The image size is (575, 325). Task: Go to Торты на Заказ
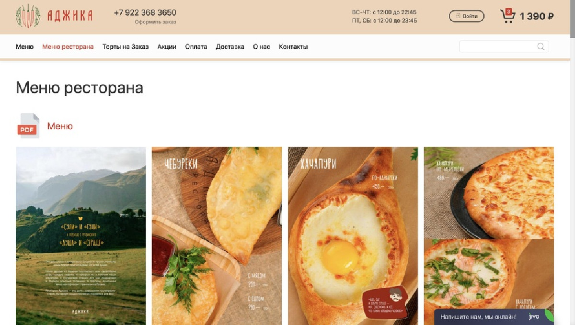point(126,47)
